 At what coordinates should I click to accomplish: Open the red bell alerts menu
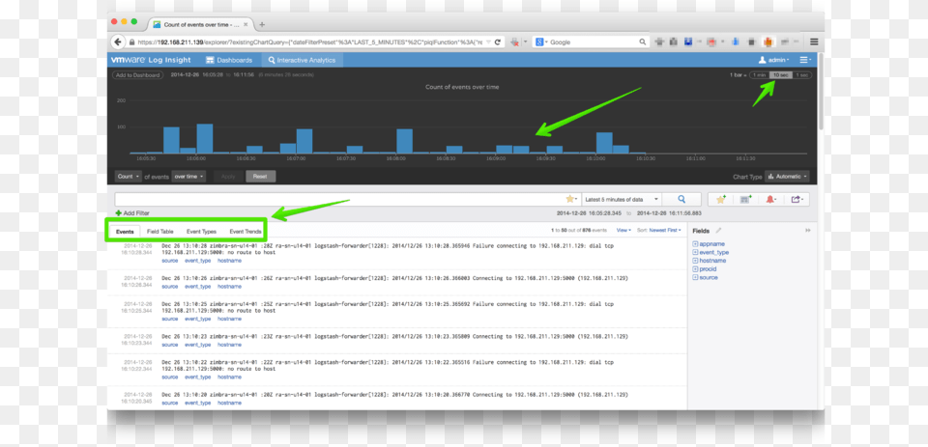[x=771, y=199]
